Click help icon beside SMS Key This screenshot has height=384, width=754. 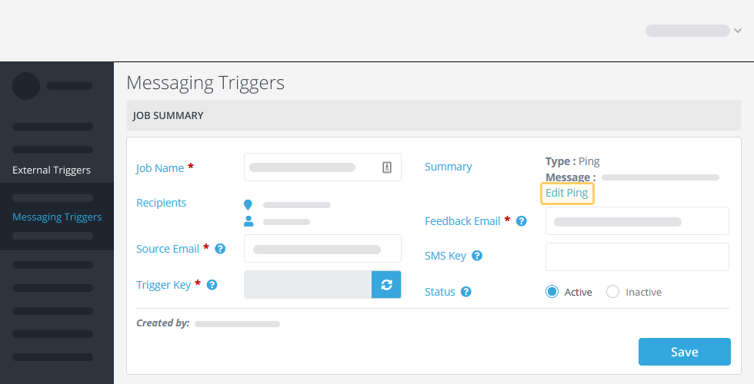[x=477, y=255]
